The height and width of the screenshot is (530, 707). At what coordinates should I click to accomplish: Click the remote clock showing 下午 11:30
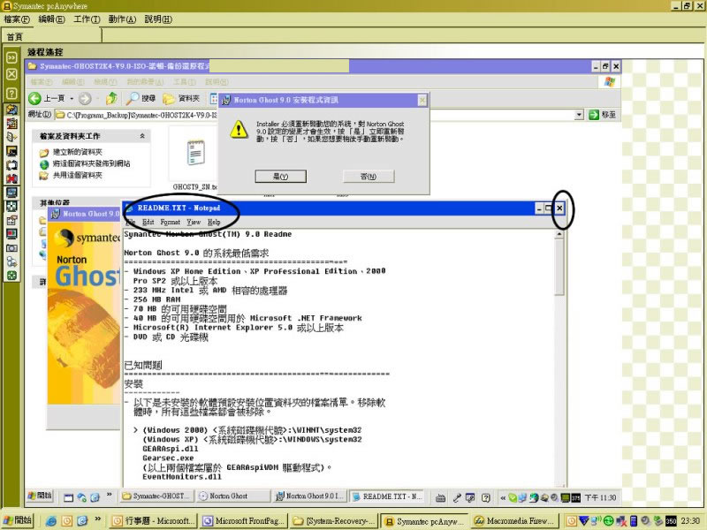(x=600, y=497)
